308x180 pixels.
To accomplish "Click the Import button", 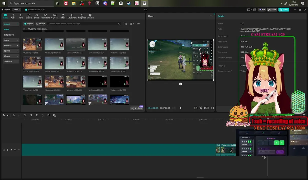I will coord(28,23).
